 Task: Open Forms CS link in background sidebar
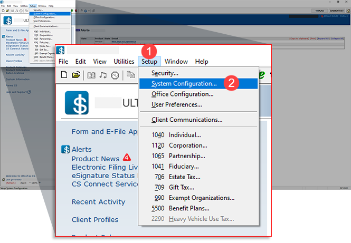(x=12, y=85)
